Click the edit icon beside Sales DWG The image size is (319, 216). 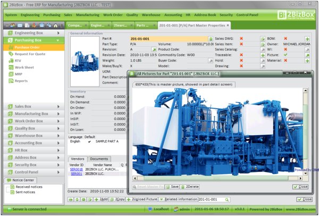point(262,39)
